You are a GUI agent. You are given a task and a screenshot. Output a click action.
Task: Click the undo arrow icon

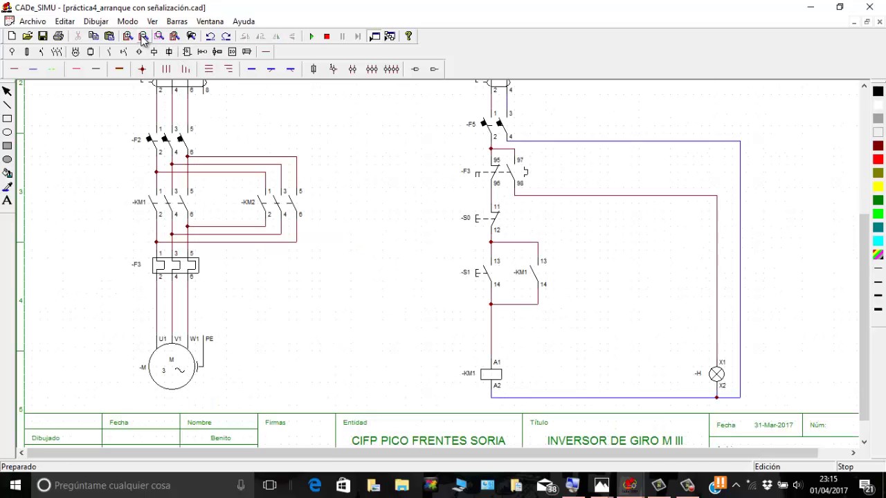tap(210, 36)
